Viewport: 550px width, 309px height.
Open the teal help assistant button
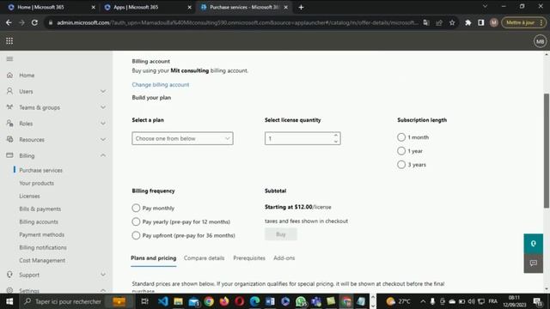pyautogui.click(x=533, y=244)
